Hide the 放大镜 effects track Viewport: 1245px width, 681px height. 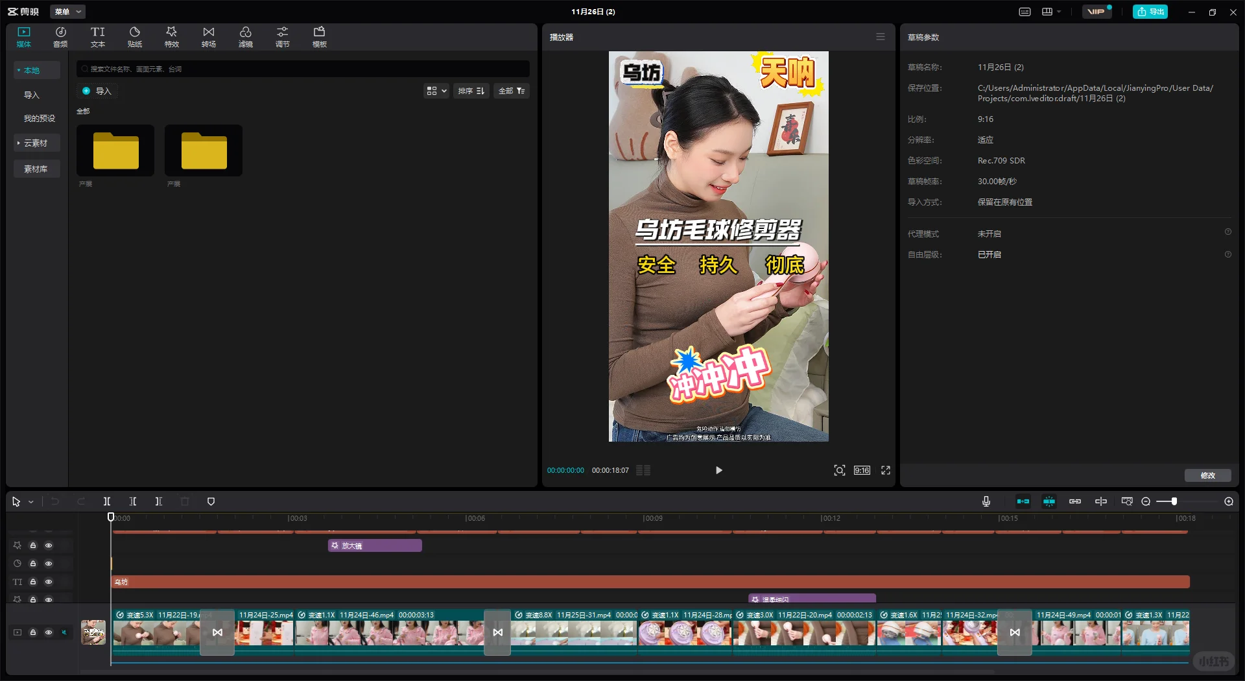point(49,545)
